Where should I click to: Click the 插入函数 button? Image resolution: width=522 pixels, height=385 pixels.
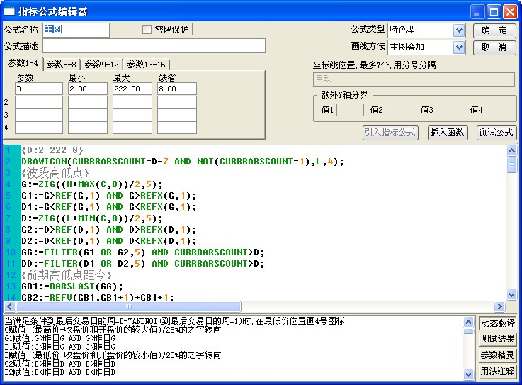point(448,133)
